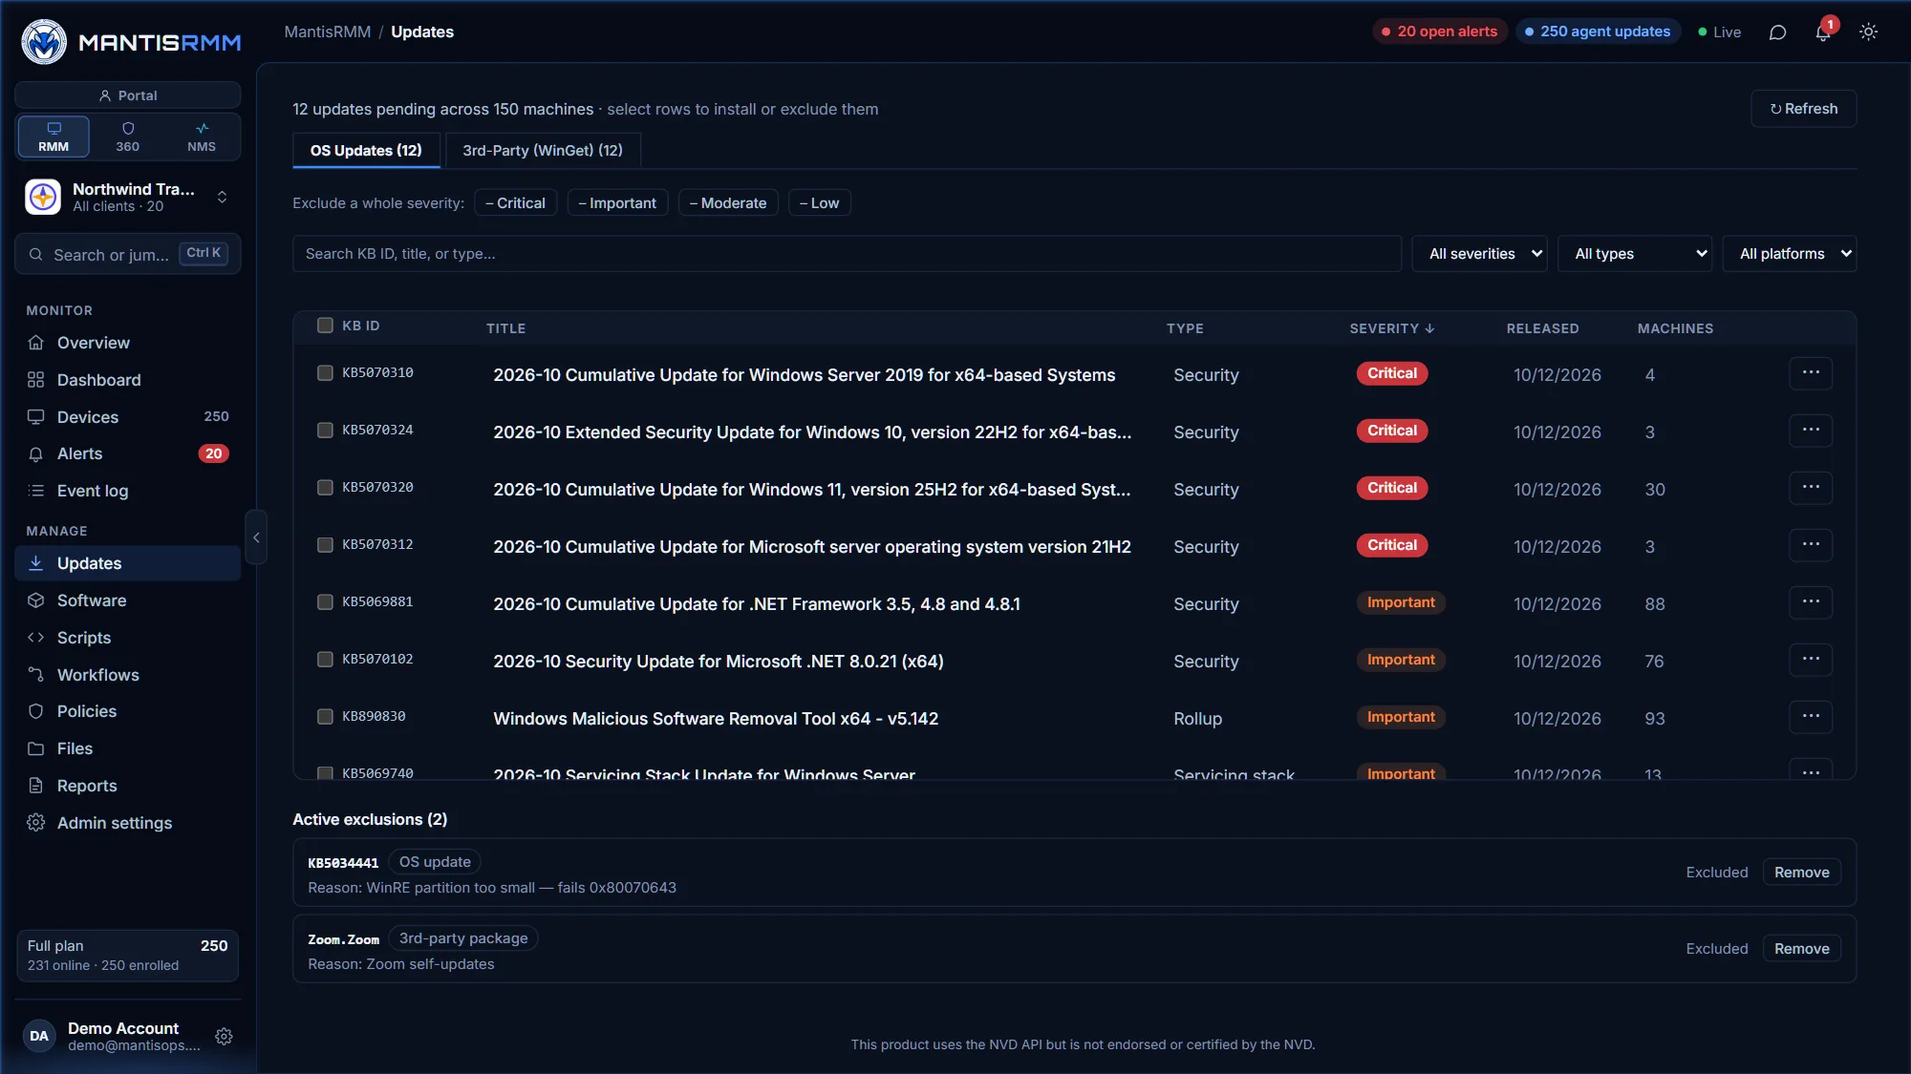
Task: Expand the Northwind client switcher
Action: [127, 198]
